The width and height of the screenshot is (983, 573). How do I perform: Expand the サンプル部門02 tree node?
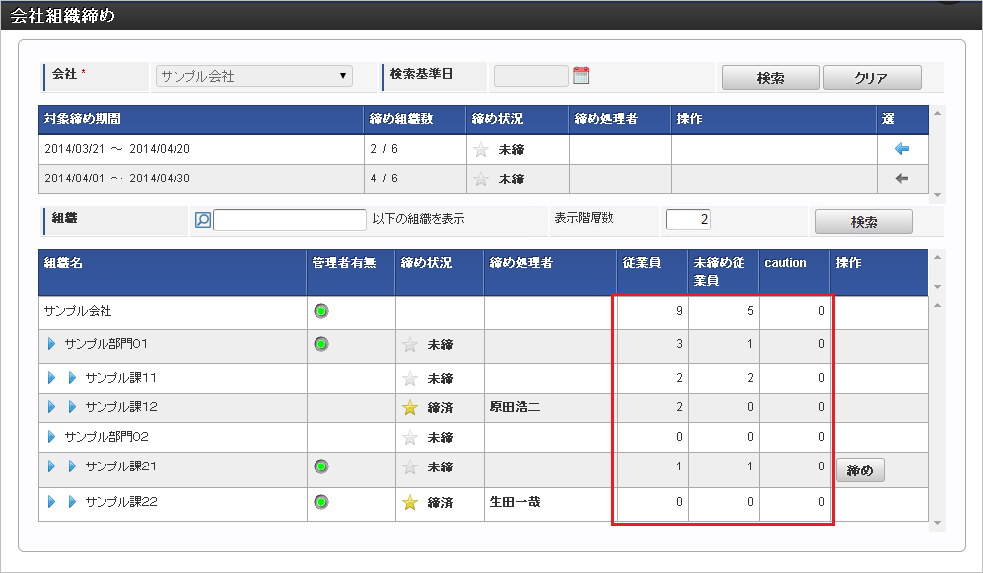pyautogui.click(x=51, y=436)
